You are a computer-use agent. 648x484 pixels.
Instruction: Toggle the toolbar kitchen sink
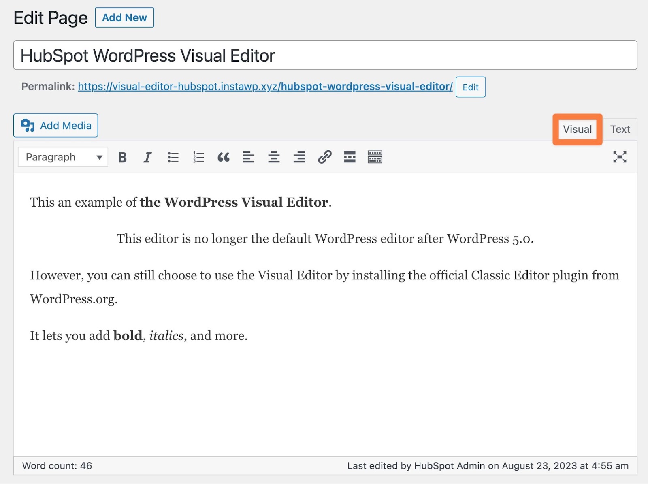tap(375, 157)
